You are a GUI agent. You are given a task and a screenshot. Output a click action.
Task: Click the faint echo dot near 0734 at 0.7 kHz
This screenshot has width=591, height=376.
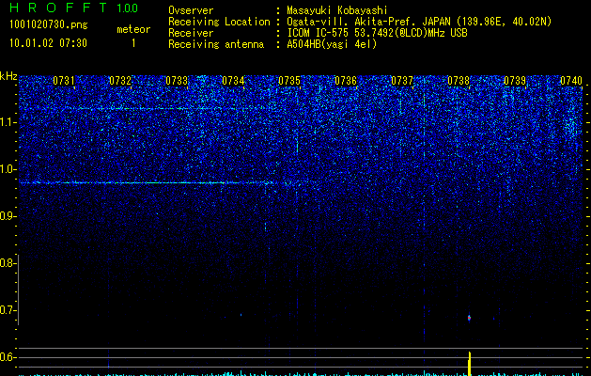(x=241, y=315)
